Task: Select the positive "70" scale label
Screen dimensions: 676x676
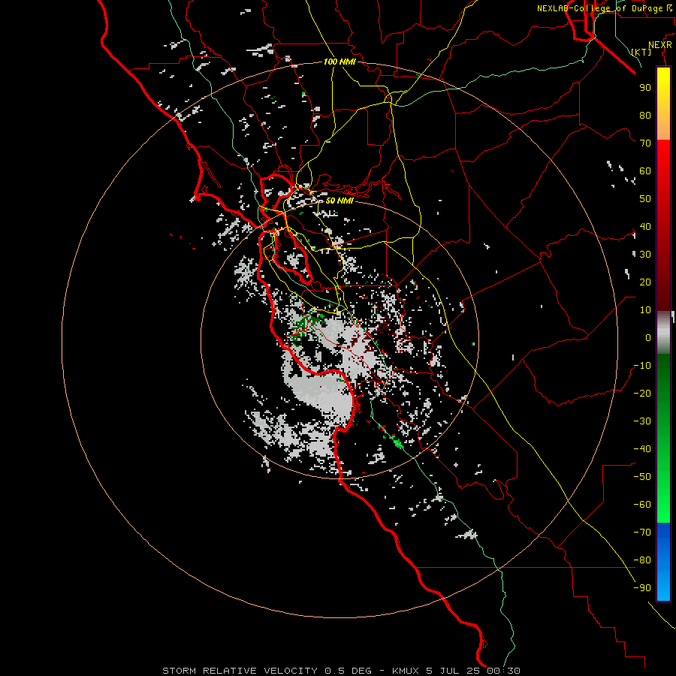Action: pos(645,143)
